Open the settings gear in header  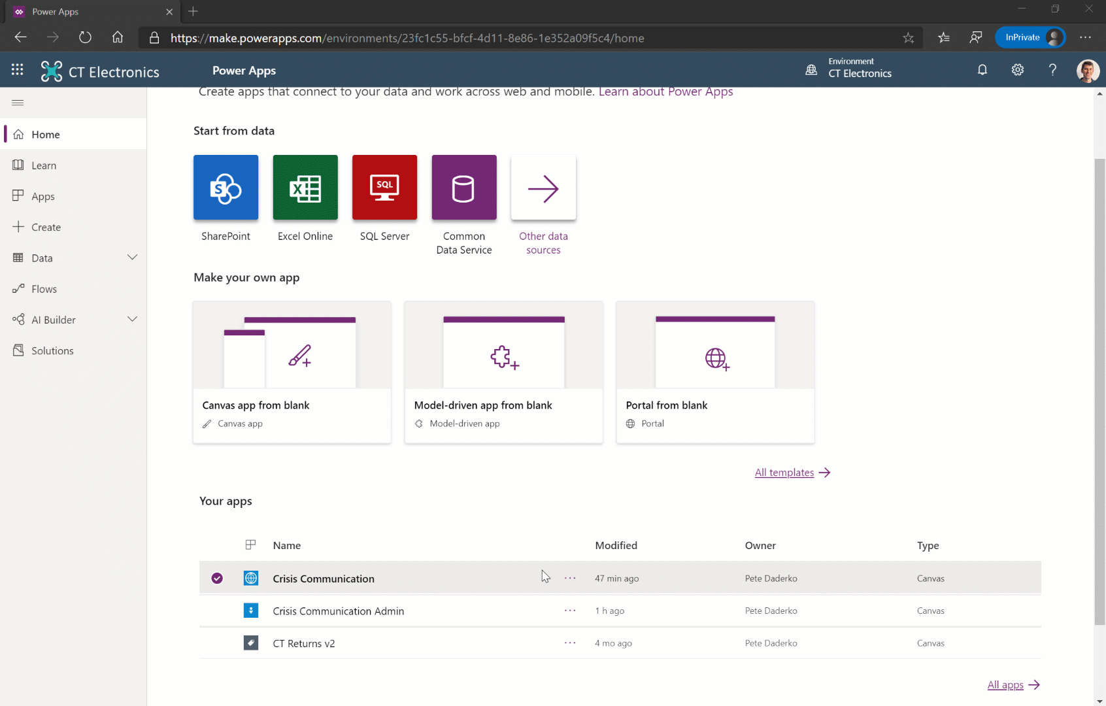point(1018,70)
